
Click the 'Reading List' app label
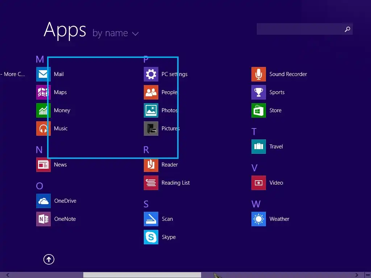(176, 183)
